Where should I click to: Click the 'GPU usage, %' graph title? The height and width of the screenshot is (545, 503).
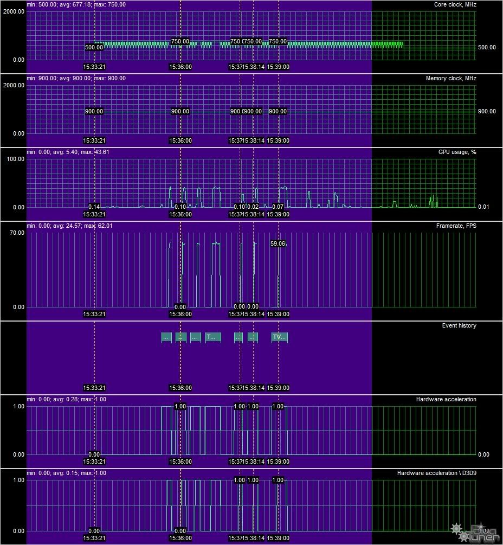tap(457, 152)
